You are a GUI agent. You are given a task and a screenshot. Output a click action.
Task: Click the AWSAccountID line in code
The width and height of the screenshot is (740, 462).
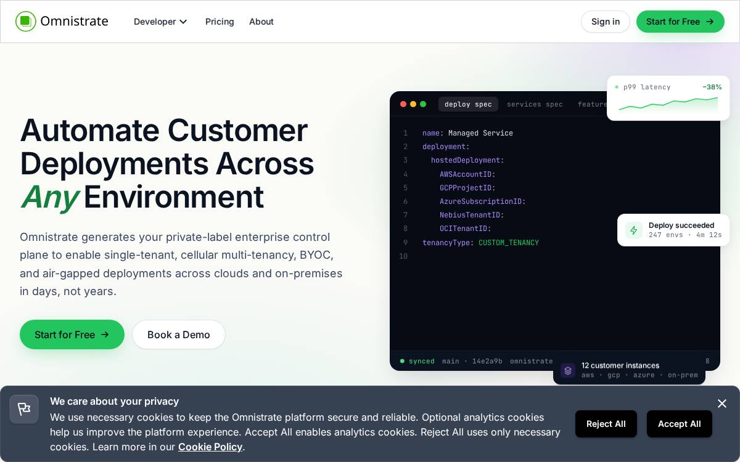(467, 174)
